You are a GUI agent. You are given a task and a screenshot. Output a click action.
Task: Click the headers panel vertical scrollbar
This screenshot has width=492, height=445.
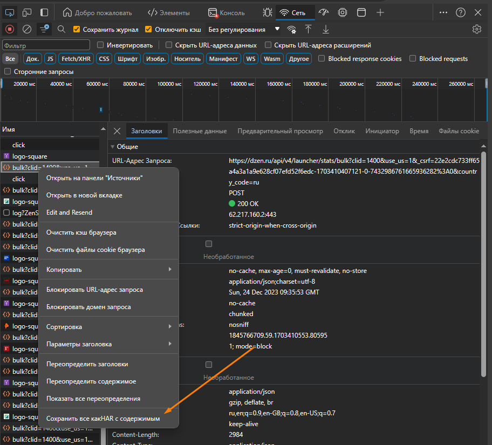[x=483, y=264]
